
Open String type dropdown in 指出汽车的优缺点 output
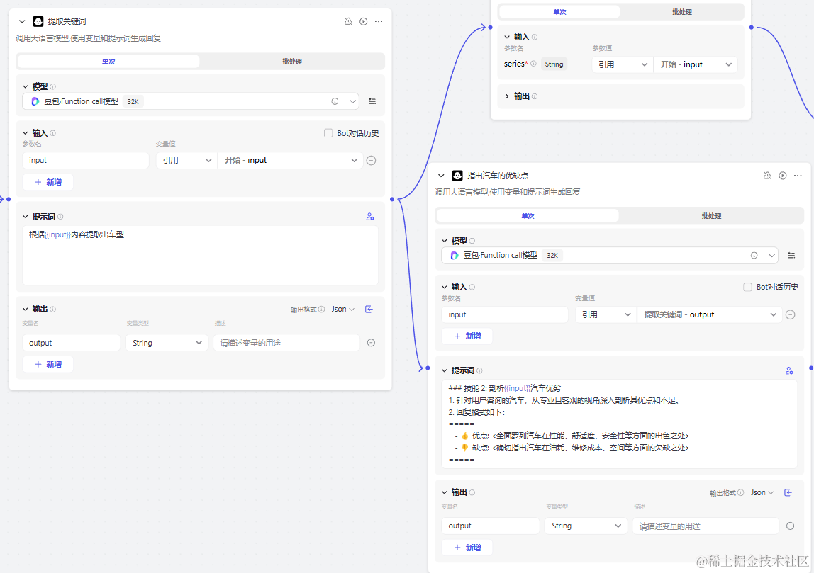tap(586, 526)
